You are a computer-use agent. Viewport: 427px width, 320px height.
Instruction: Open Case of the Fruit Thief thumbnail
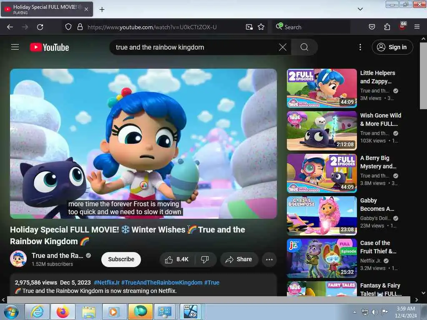[322, 258]
